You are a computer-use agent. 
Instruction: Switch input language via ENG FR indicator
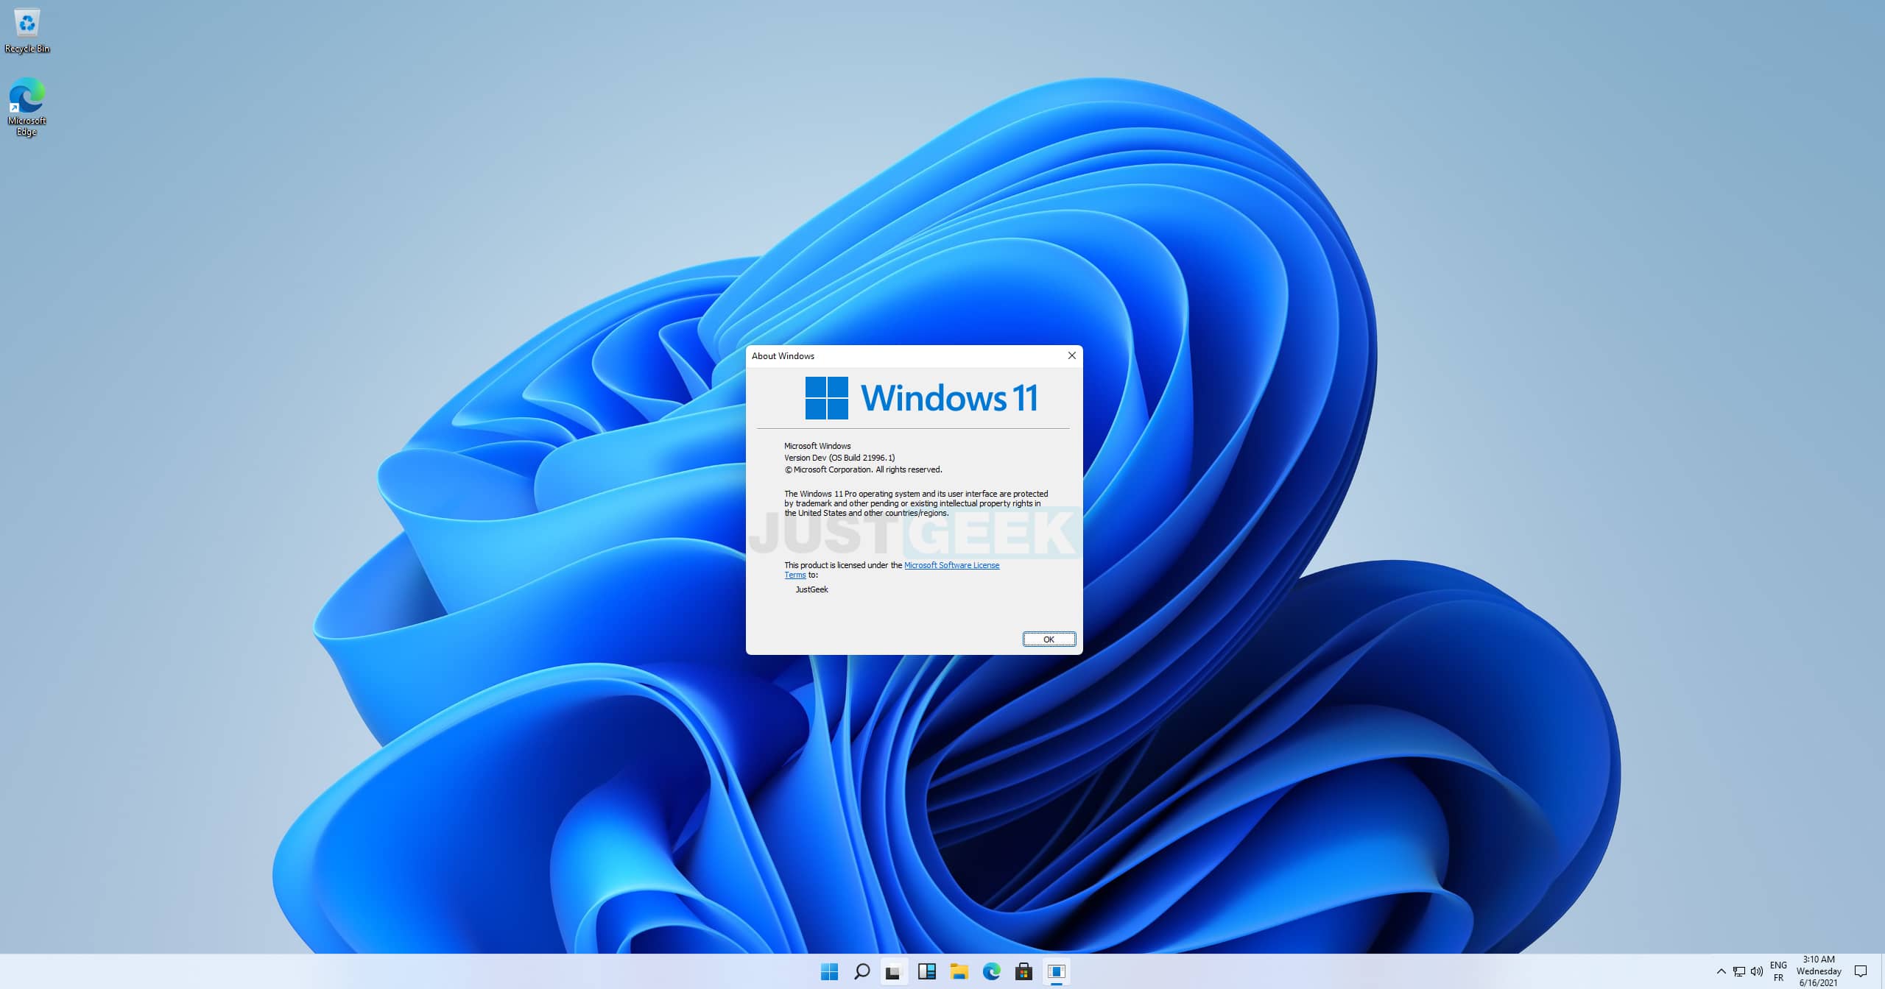[x=1778, y=971]
